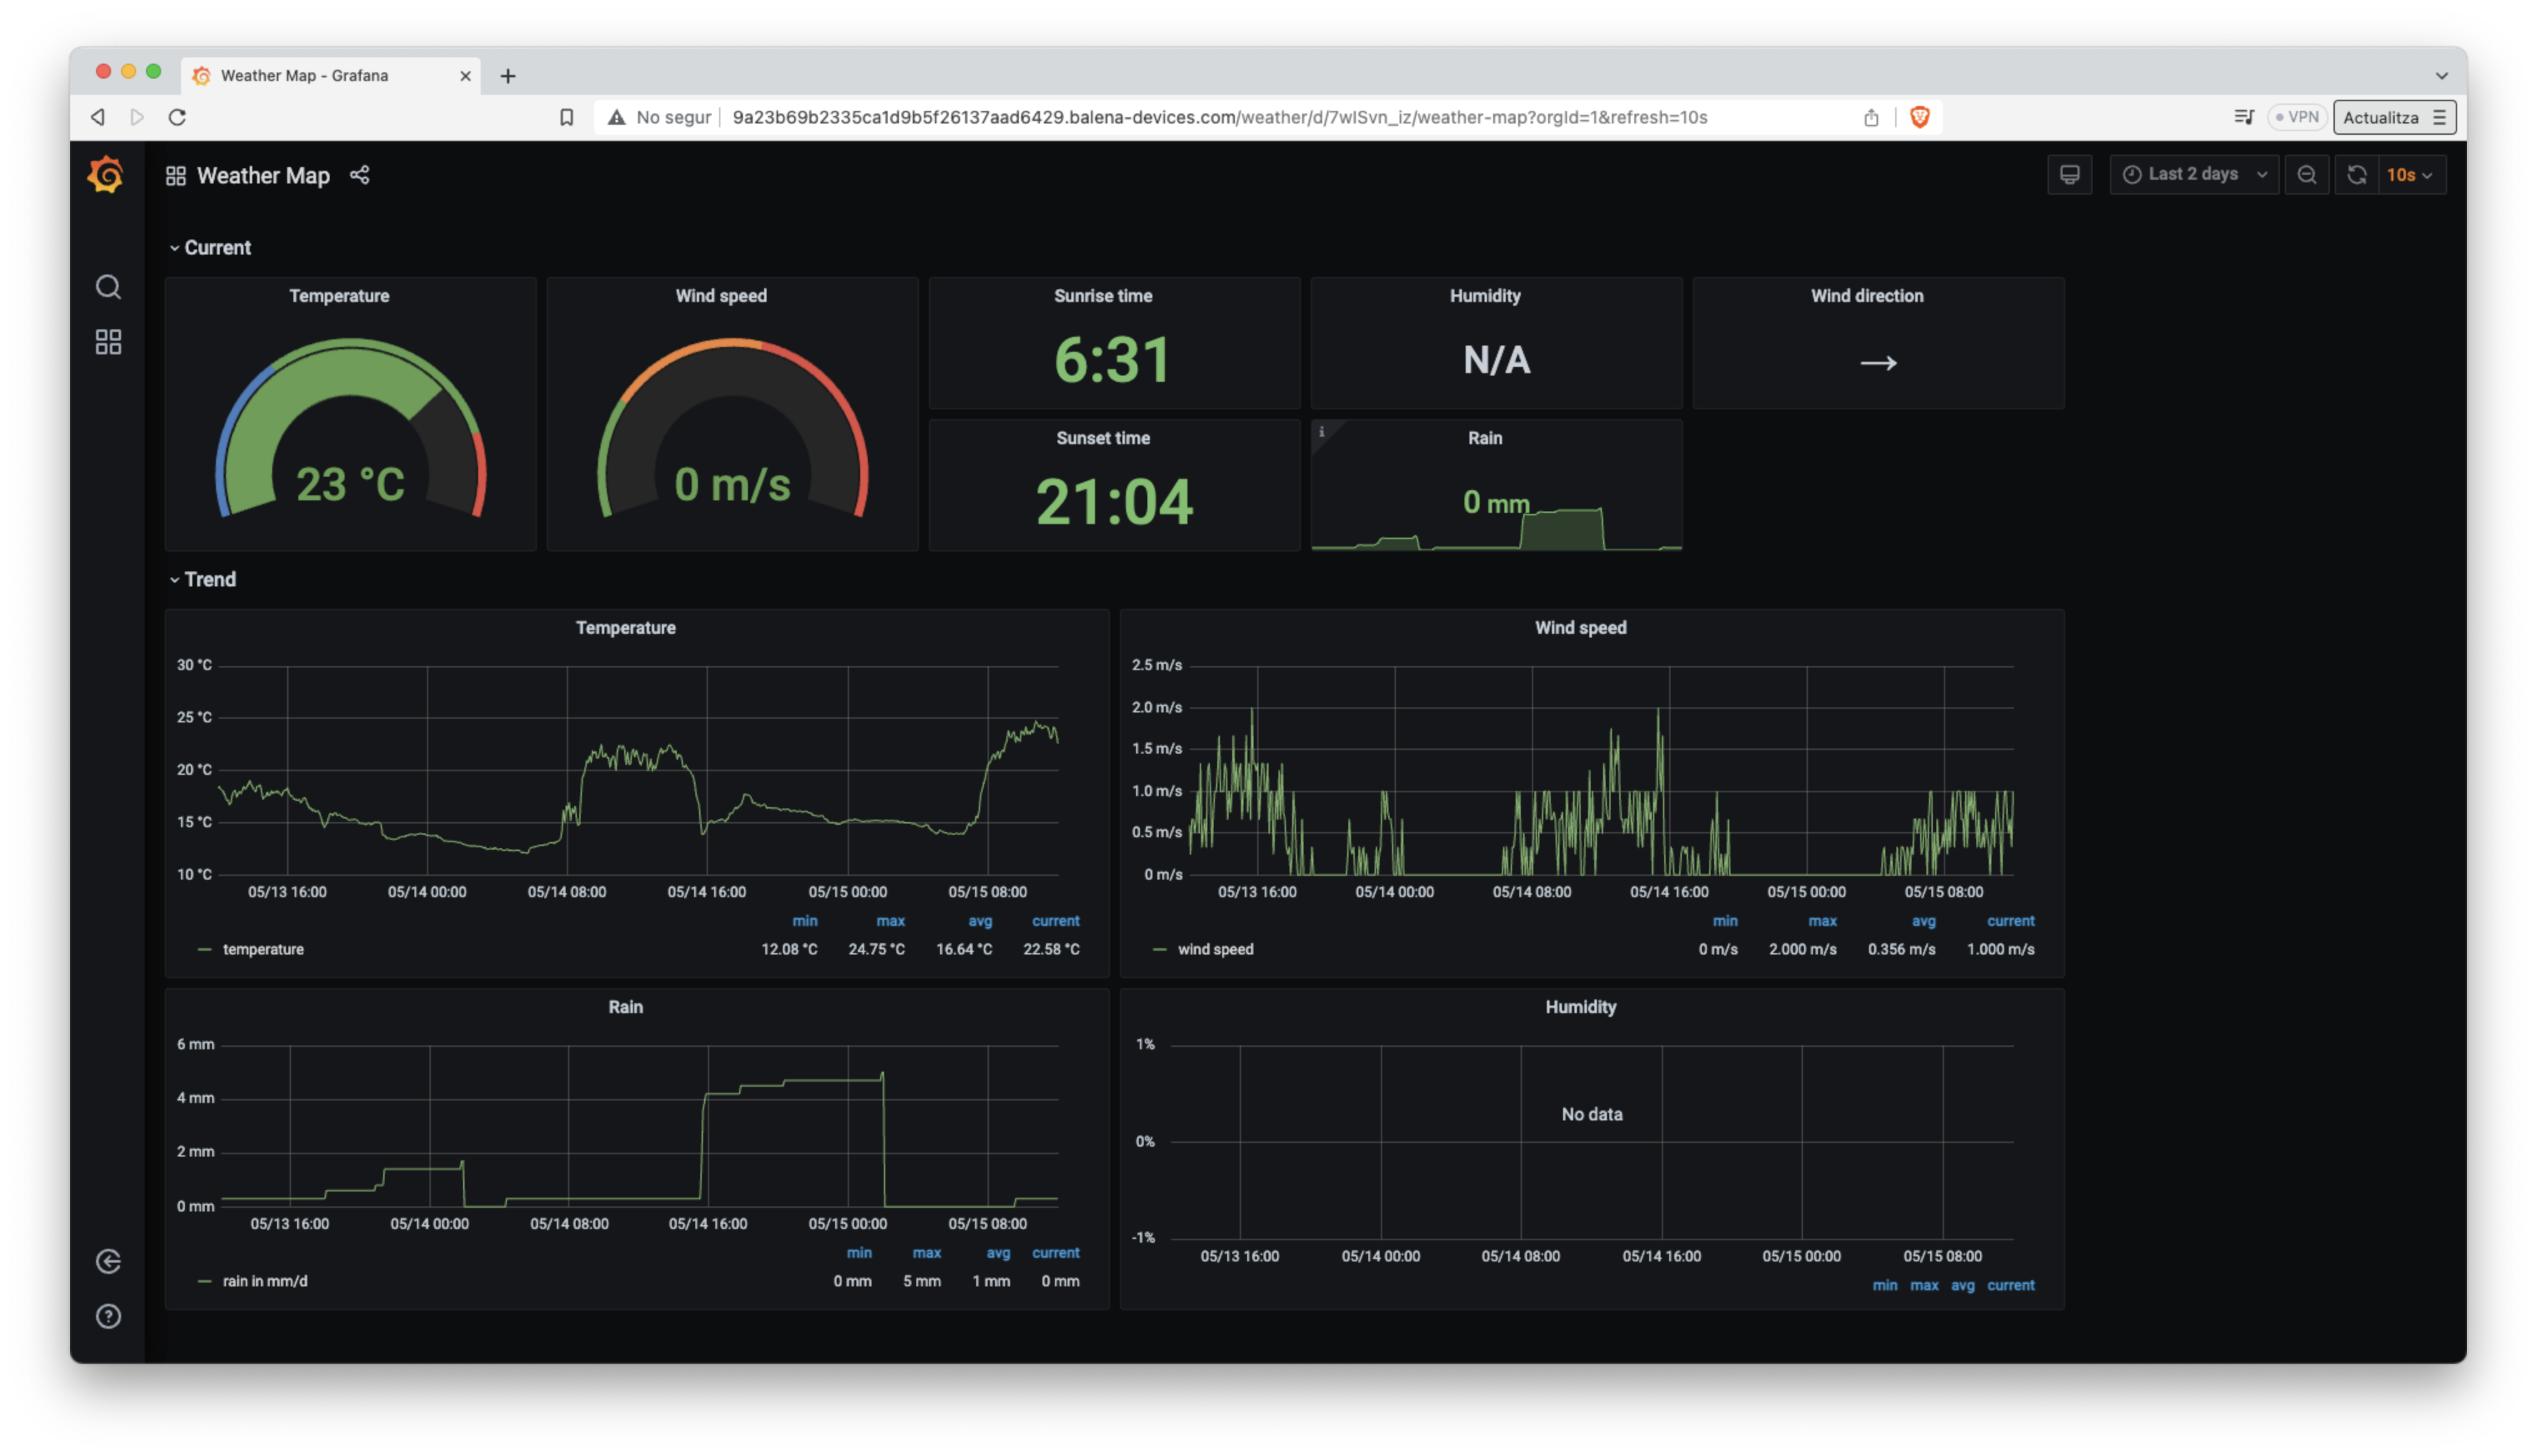Open the Dashboards grid icon in sidebar

tap(108, 342)
